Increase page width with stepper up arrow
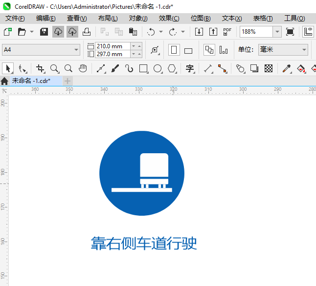This screenshot has width=316, height=286. pyautogui.click(x=139, y=46)
